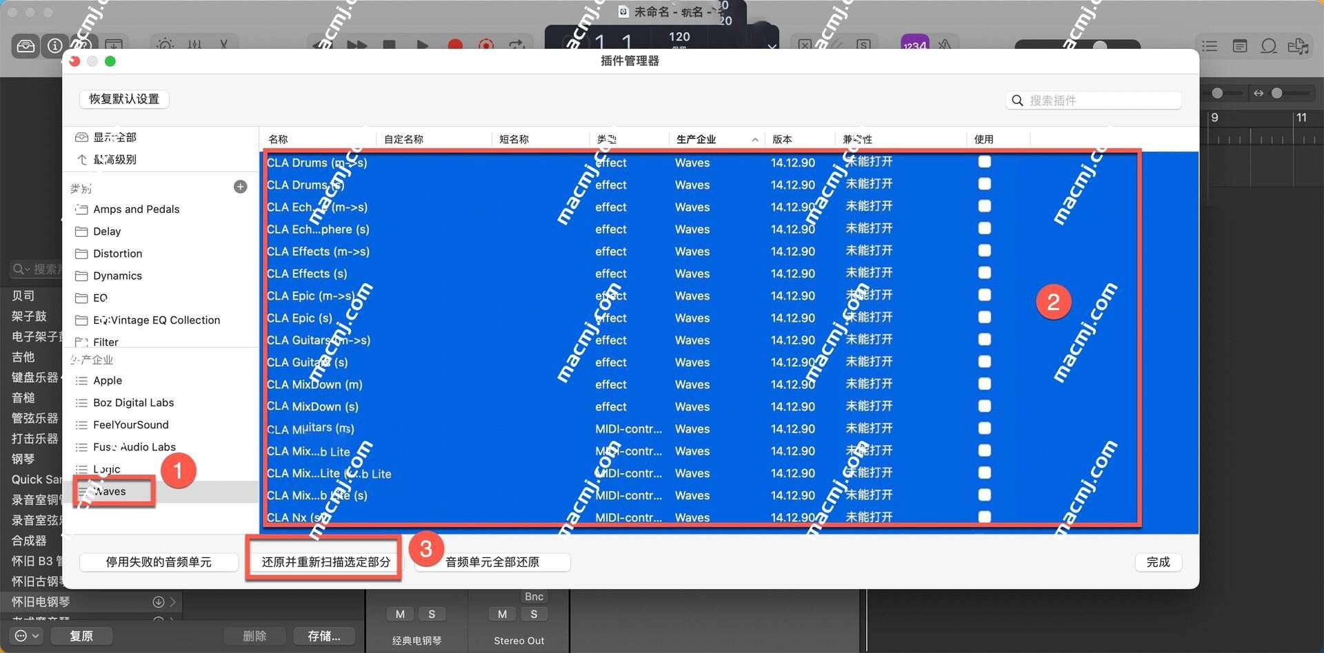
Task: Open the Note Pad icon
Action: pos(1240,46)
